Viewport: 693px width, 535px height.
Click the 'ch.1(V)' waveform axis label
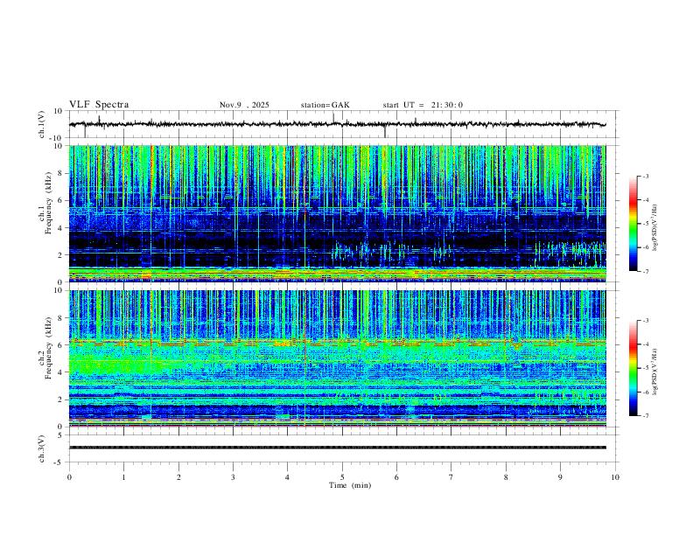(x=42, y=124)
